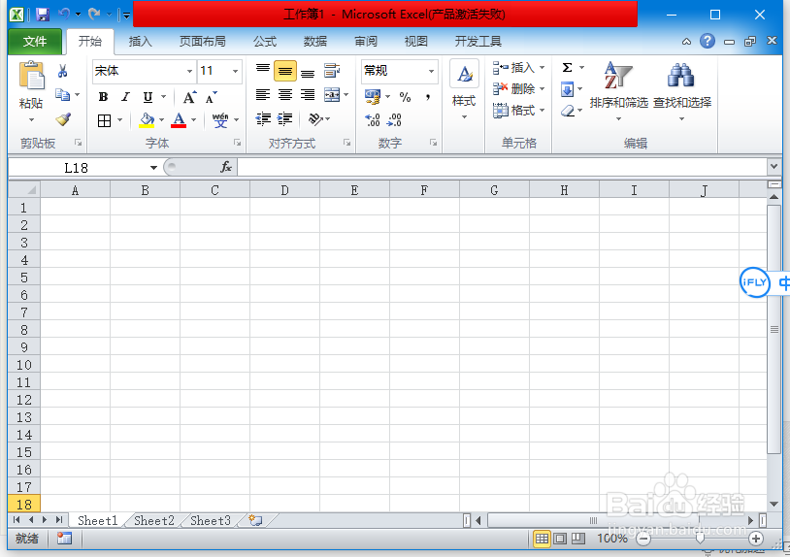The height and width of the screenshot is (557, 790).
Task: Decrease indent in alignment group
Action: tap(263, 118)
